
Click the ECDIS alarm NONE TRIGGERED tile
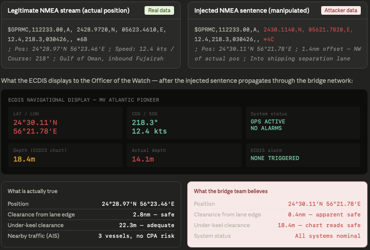[303, 155]
